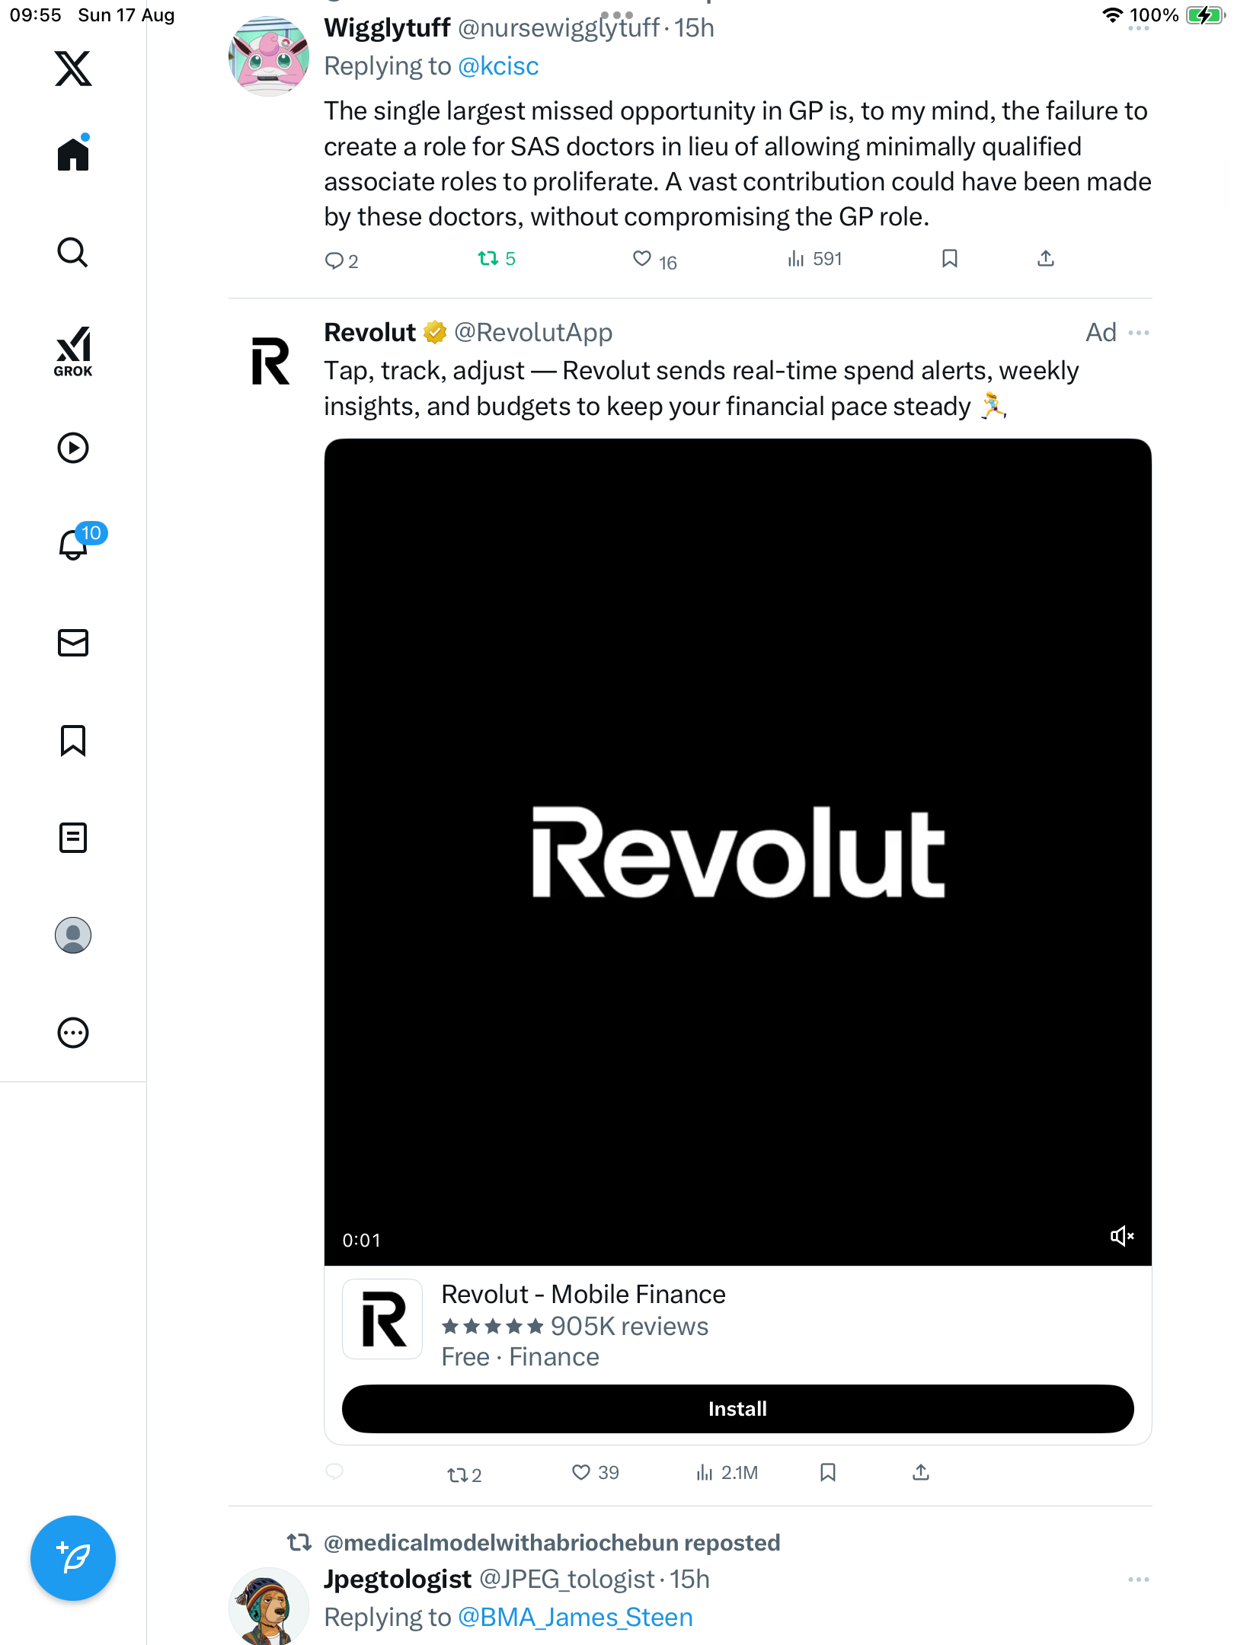Viewport: 1234px width, 1645px height.
Task: Open more options on Revolut ad
Action: tap(1139, 333)
